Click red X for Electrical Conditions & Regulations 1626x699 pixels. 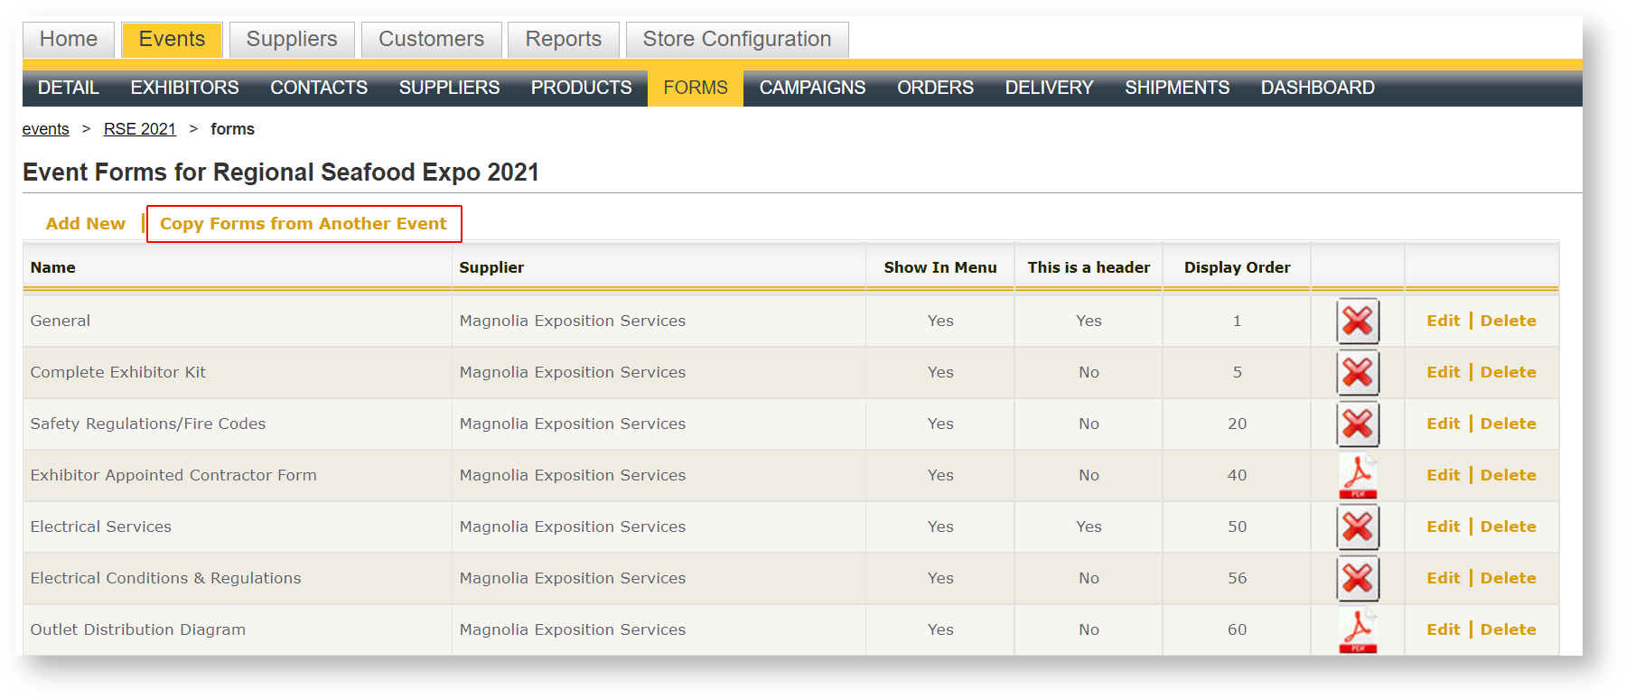(x=1357, y=578)
